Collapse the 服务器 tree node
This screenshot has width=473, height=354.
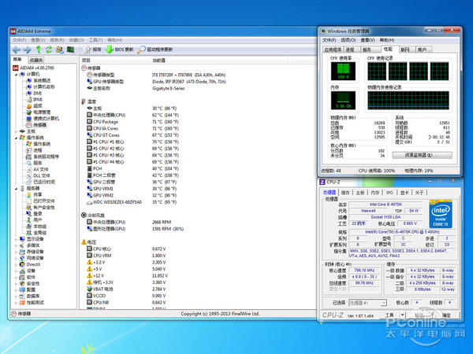click(x=16, y=189)
